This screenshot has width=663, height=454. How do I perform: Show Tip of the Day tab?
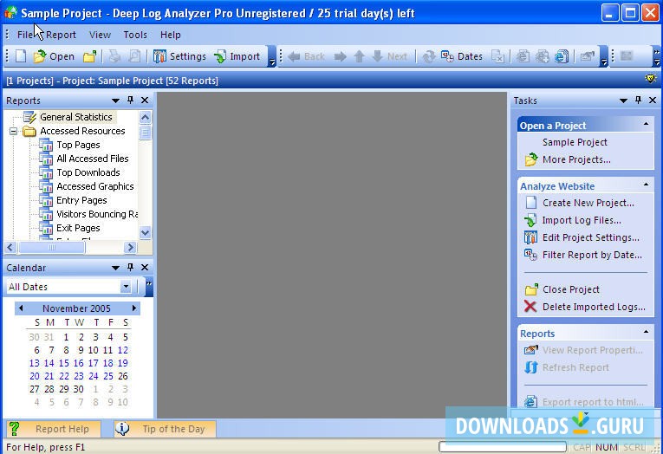(x=166, y=429)
